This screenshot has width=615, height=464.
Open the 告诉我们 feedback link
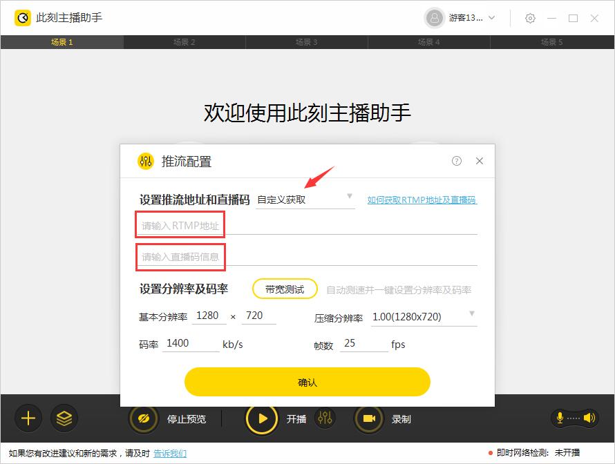click(x=170, y=454)
